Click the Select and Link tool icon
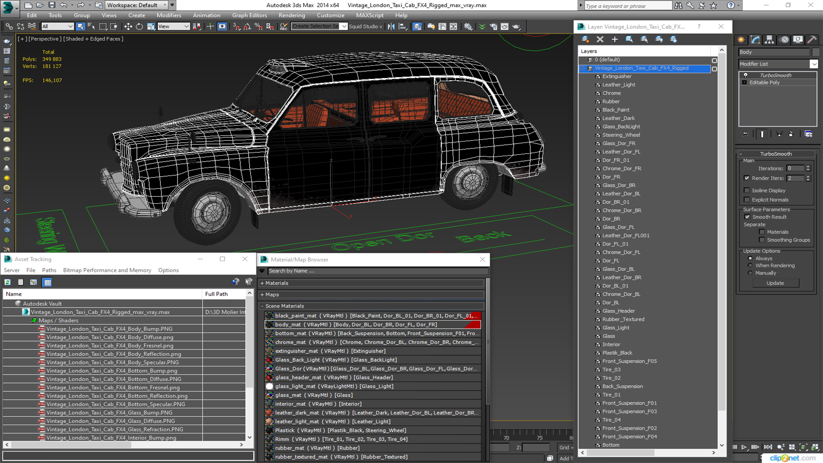The height and width of the screenshot is (463, 823). [x=9, y=27]
